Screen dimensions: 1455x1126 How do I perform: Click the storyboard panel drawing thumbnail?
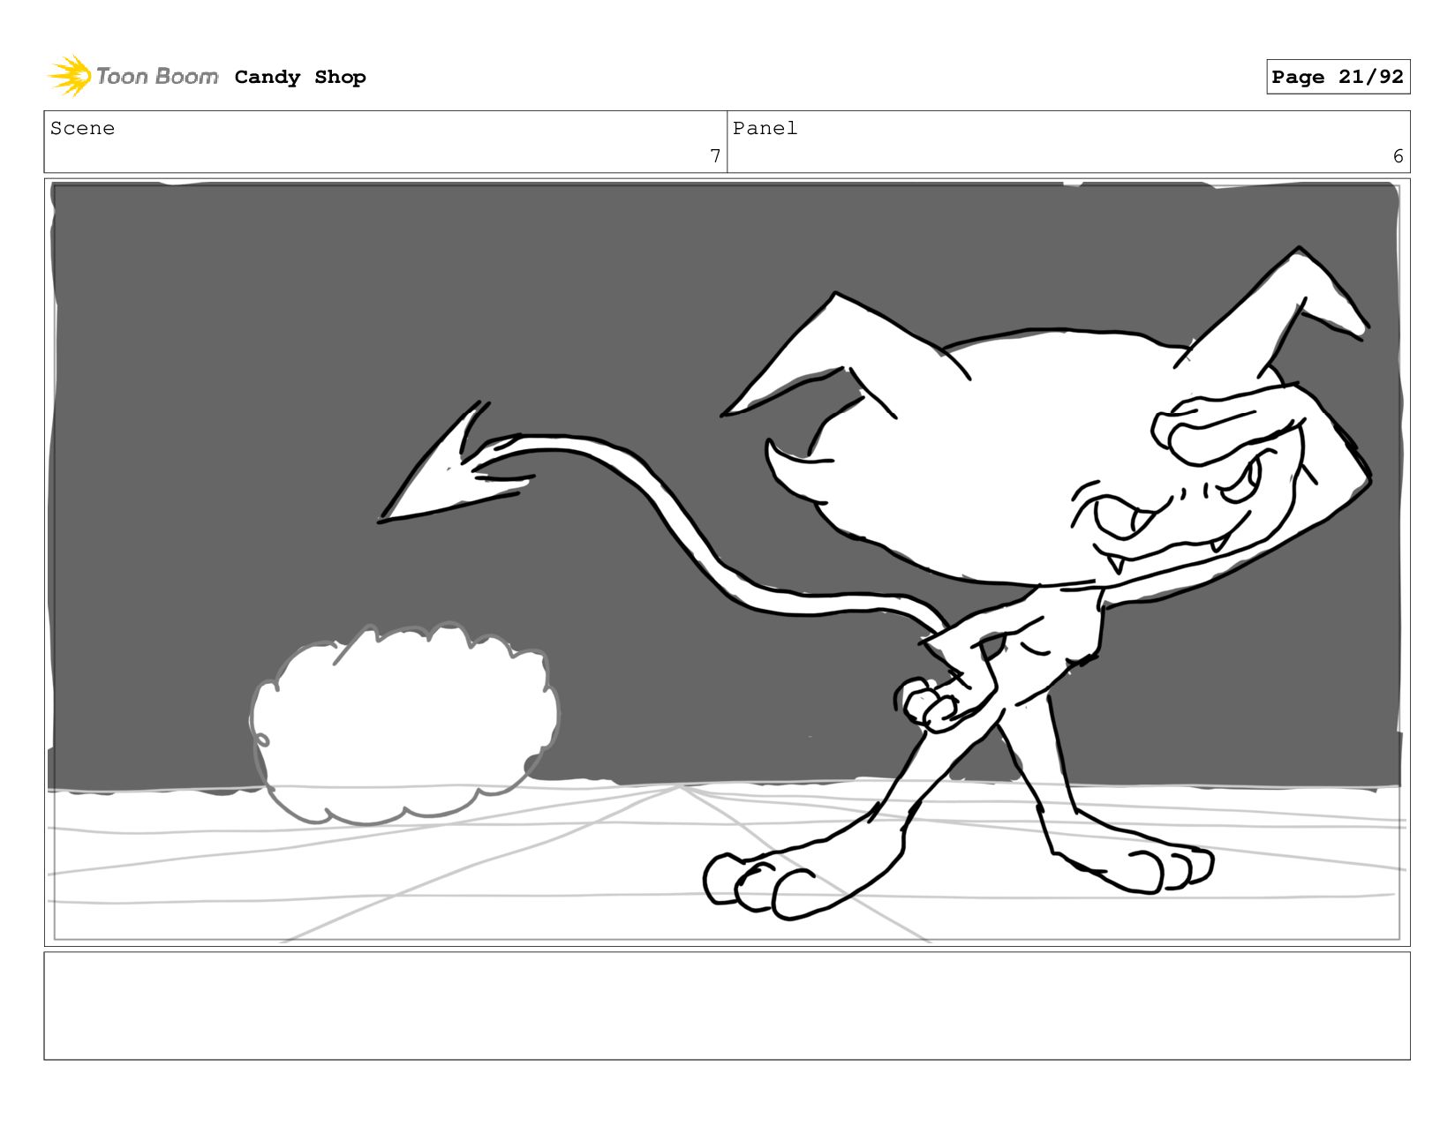(x=727, y=562)
